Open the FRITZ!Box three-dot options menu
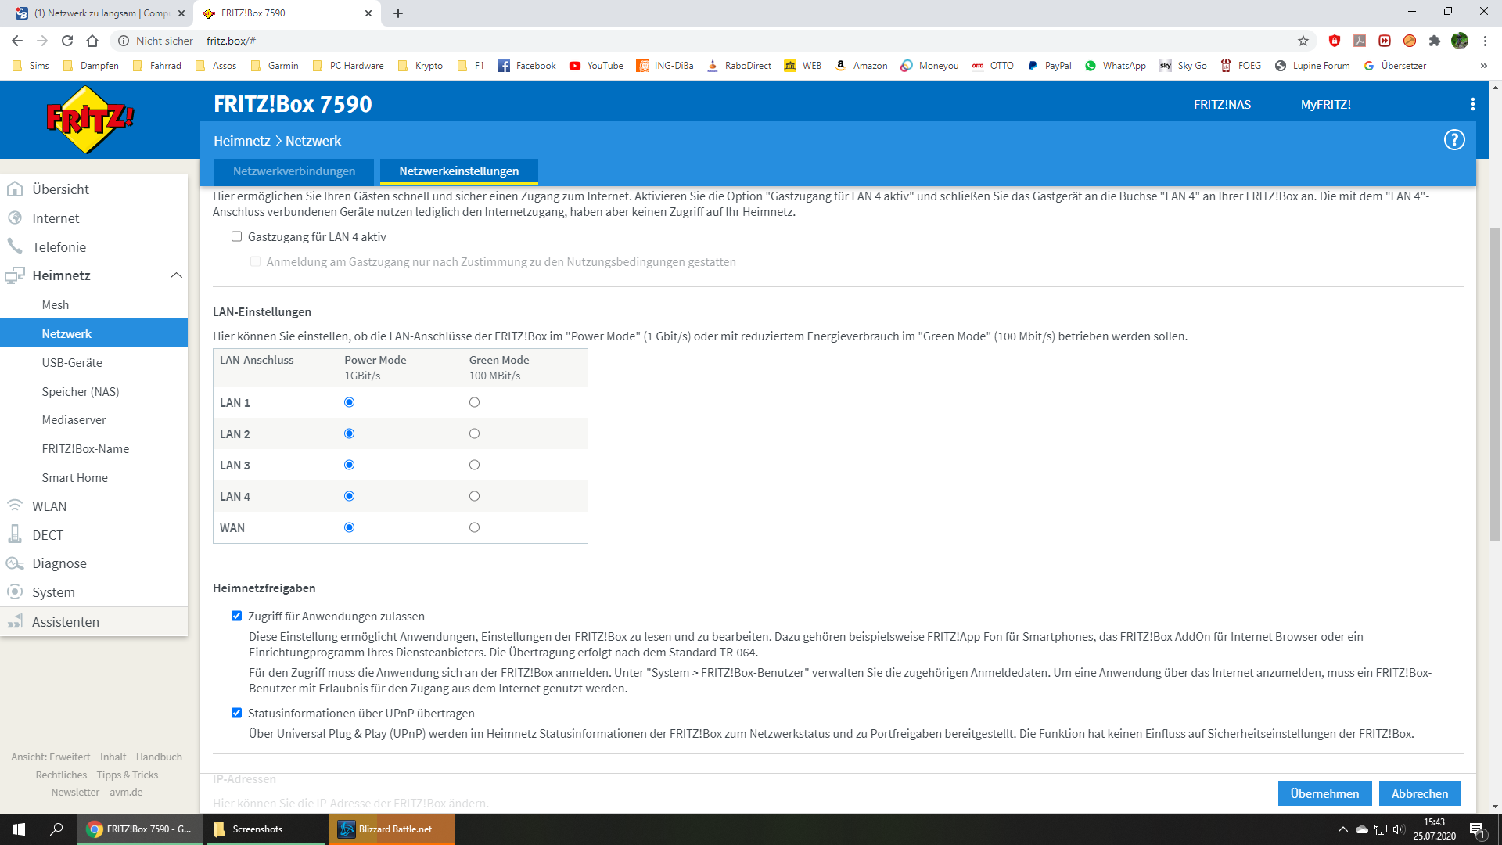 coord(1472,104)
